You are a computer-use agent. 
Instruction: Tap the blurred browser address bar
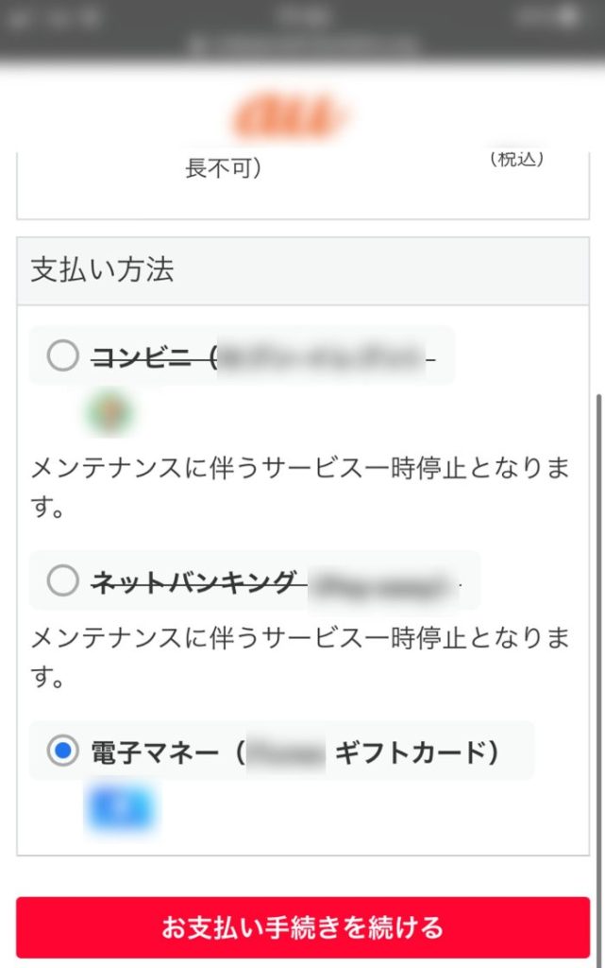pyautogui.click(x=302, y=43)
